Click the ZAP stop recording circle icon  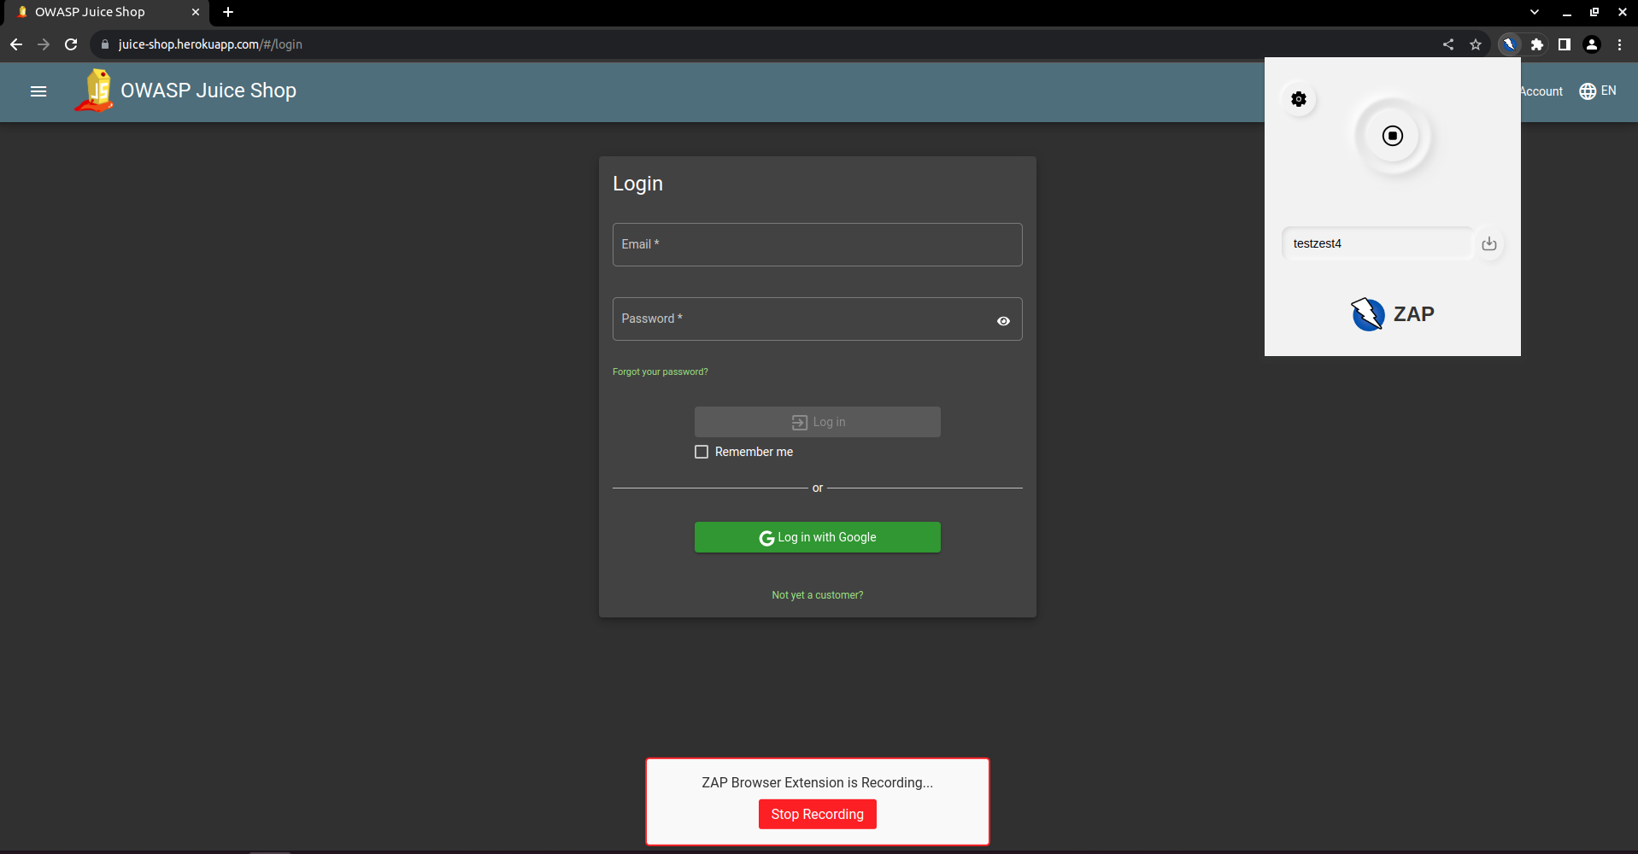click(x=1392, y=136)
